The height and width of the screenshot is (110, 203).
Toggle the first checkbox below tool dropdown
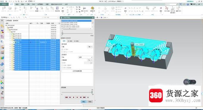pyautogui.click(x=63, y=50)
